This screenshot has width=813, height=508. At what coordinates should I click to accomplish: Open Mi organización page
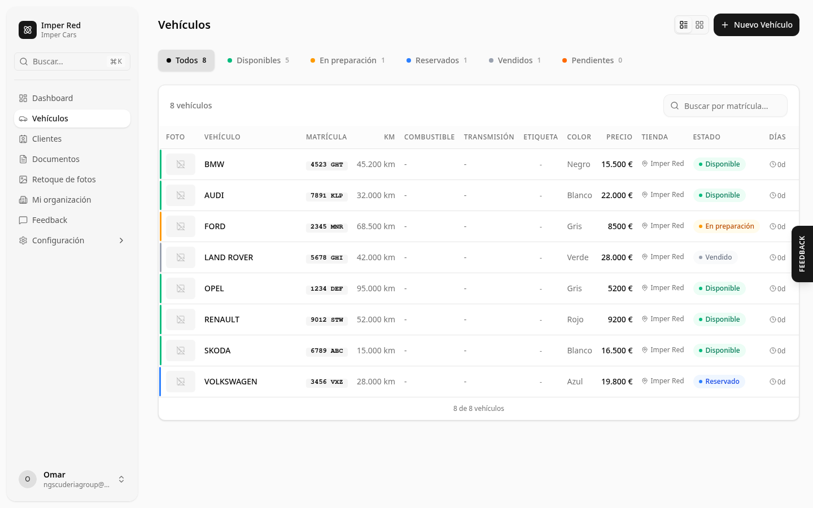click(x=62, y=200)
